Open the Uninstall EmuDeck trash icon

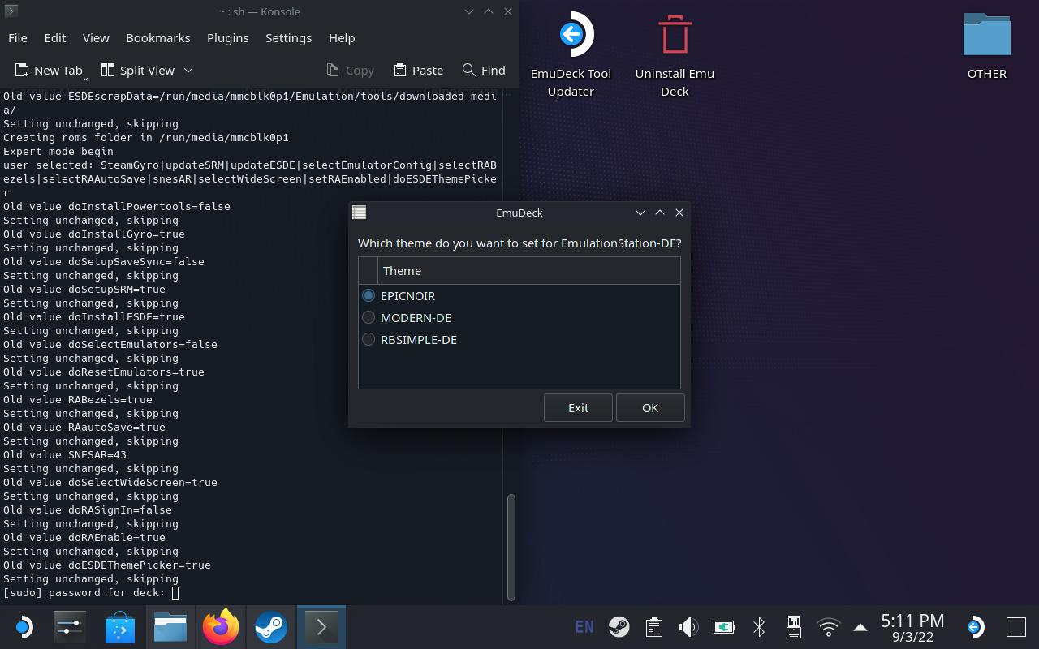tap(674, 37)
